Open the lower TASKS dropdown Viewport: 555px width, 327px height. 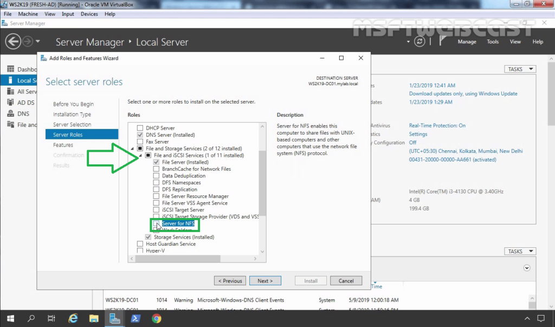(520, 251)
